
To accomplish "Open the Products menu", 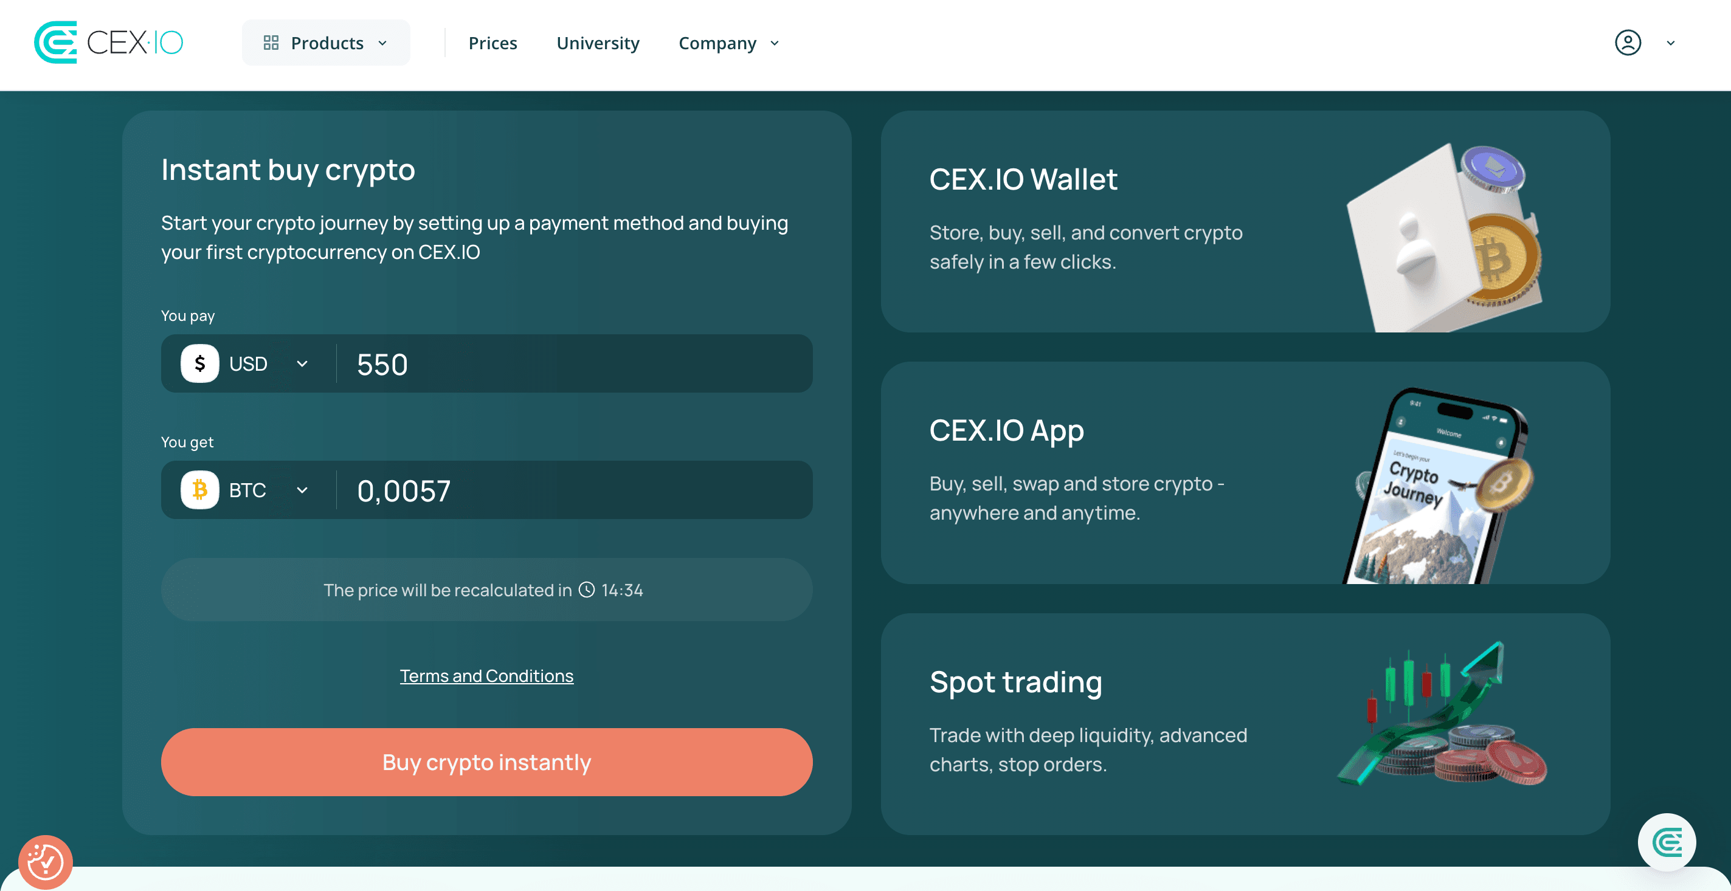I will [x=326, y=43].
